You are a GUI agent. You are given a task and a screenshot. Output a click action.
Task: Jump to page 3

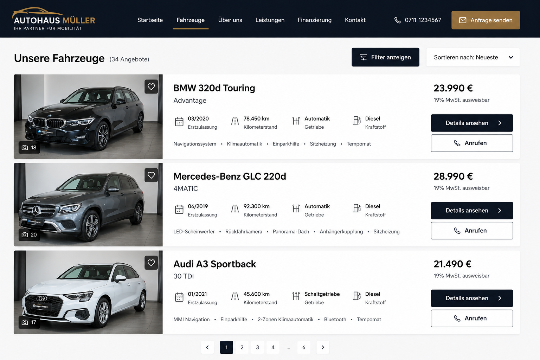[x=257, y=347]
